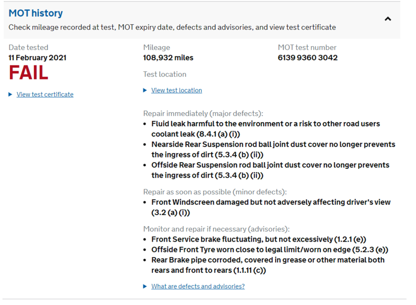Image resolution: width=416 pixels, height=305 pixels.
Task: Click the MOT history heading
Action: click(36, 13)
